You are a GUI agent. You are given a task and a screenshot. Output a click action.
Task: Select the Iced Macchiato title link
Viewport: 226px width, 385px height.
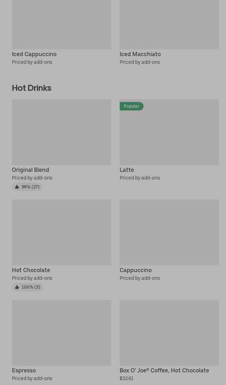(140, 54)
